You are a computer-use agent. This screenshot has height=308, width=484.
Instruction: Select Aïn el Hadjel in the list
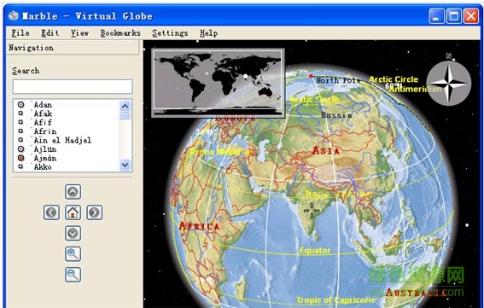tap(62, 141)
